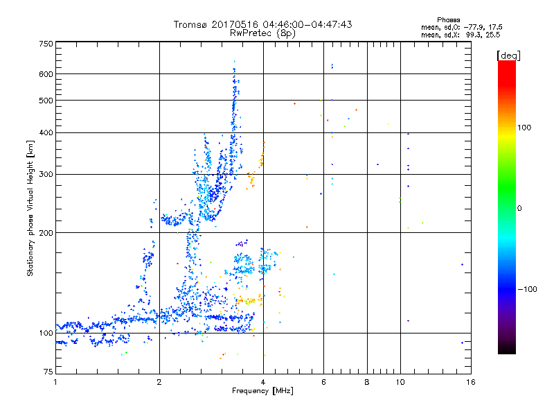Click the y-axis '750' tick label
The height and width of the screenshot is (416, 554).
coord(46,44)
